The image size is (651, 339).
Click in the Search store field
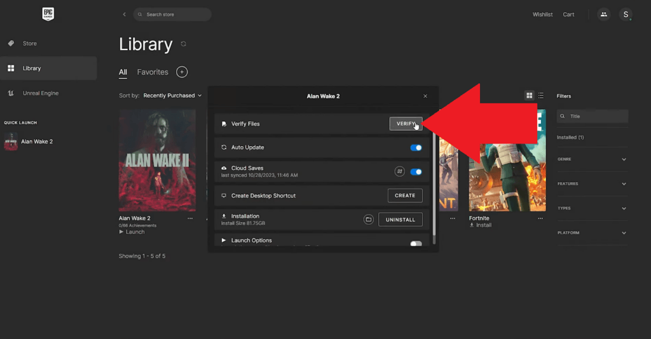[172, 15]
